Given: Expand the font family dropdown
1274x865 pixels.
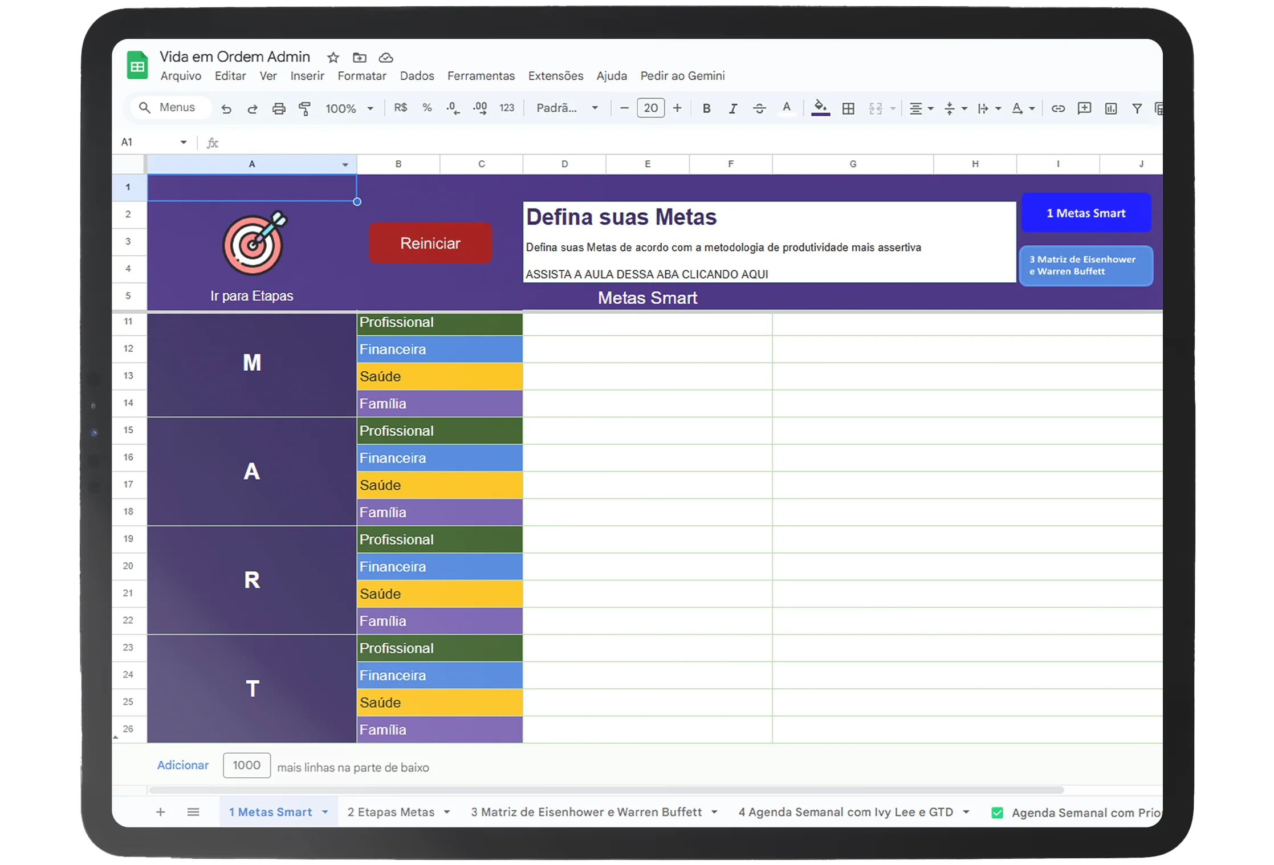Looking at the screenshot, I should (x=567, y=108).
